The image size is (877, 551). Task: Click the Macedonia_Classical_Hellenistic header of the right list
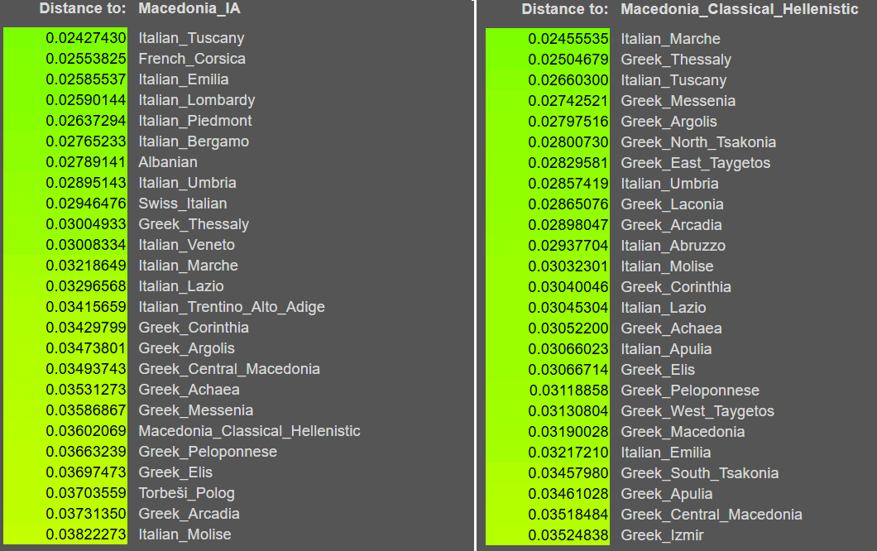(740, 9)
